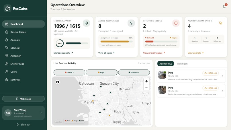231x130 pixels.
Task: Zoom out on the rescue map
Action: tap(146, 87)
